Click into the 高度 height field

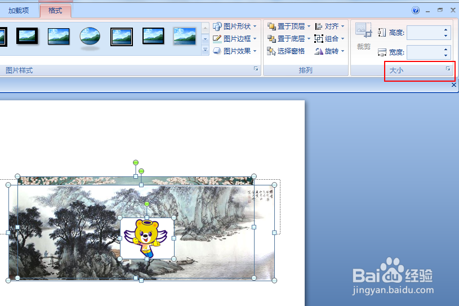coord(425,33)
